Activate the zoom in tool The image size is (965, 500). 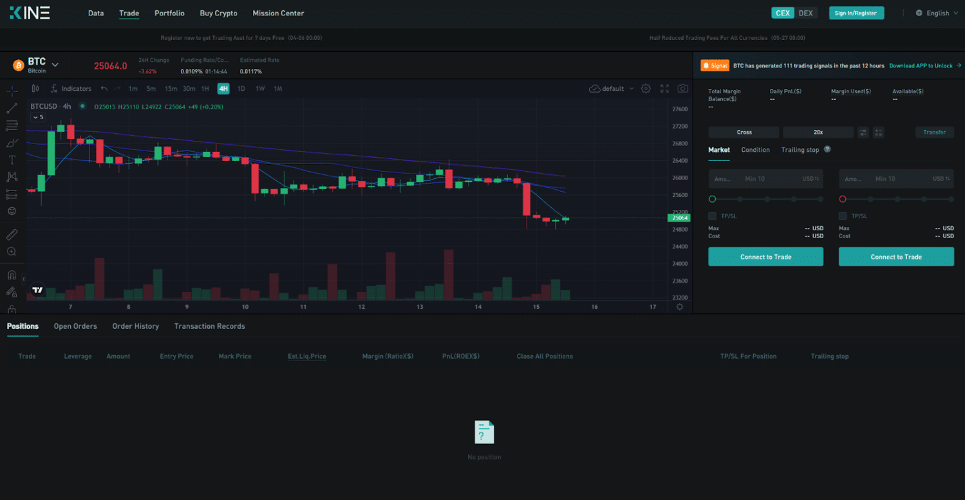click(x=12, y=252)
